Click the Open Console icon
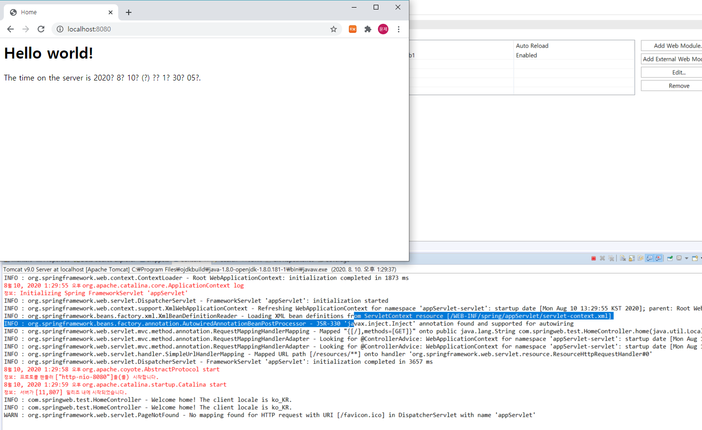 (x=695, y=258)
